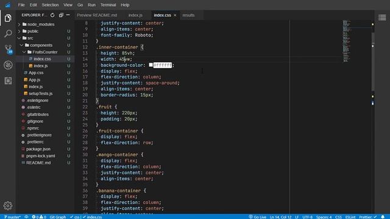Click the ESLint status item
390x219 pixels.
[350, 217]
